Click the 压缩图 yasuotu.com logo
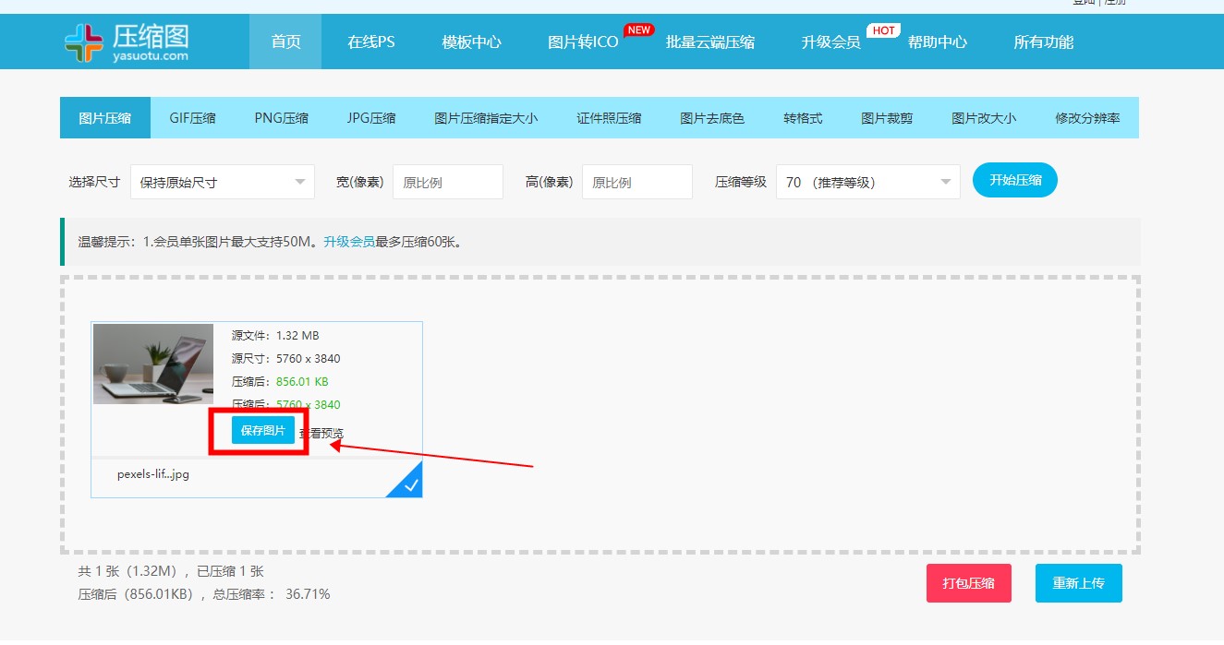 pyautogui.click(x=127, y=42)
